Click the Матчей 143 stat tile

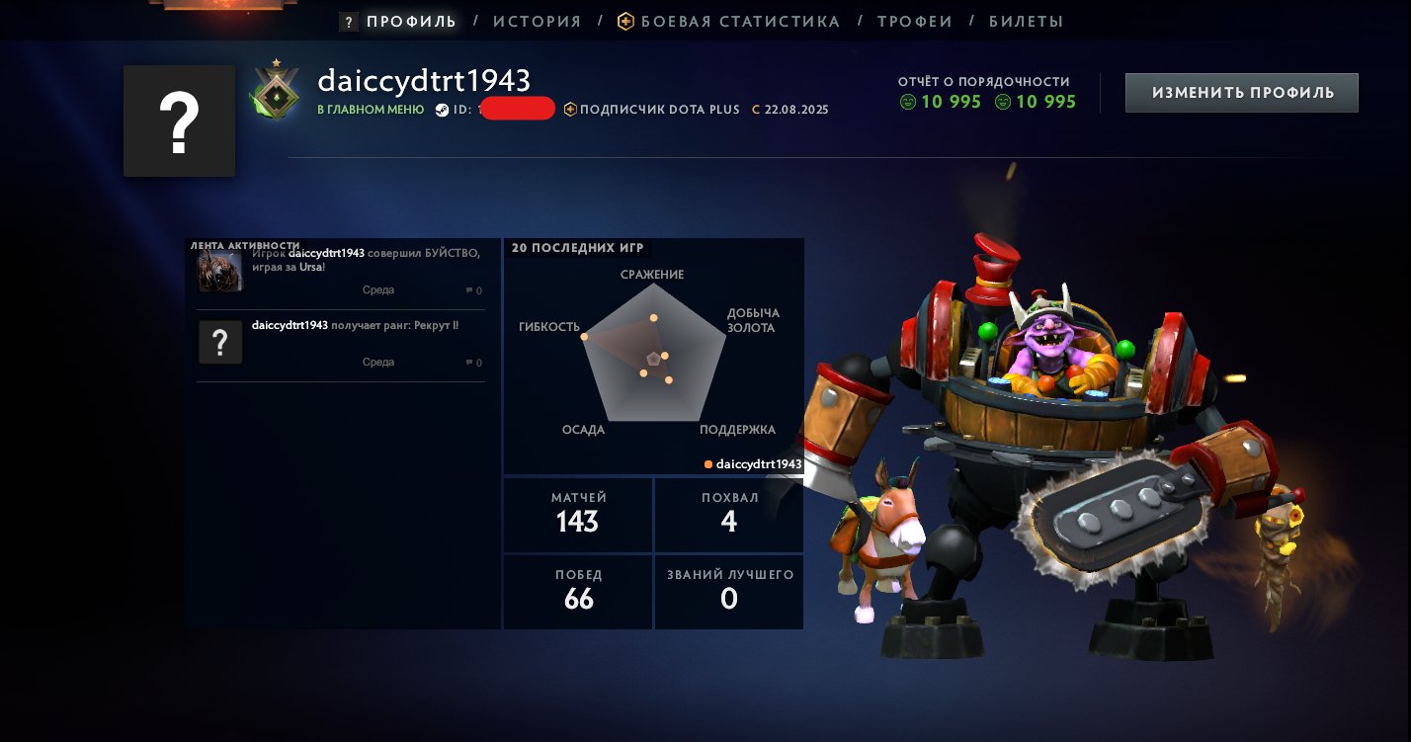tap(578, 515)
